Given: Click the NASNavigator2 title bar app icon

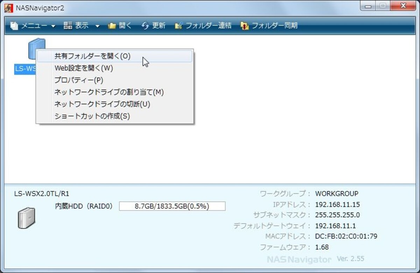Looking at the screenshot, I should (x=9, y=8).
